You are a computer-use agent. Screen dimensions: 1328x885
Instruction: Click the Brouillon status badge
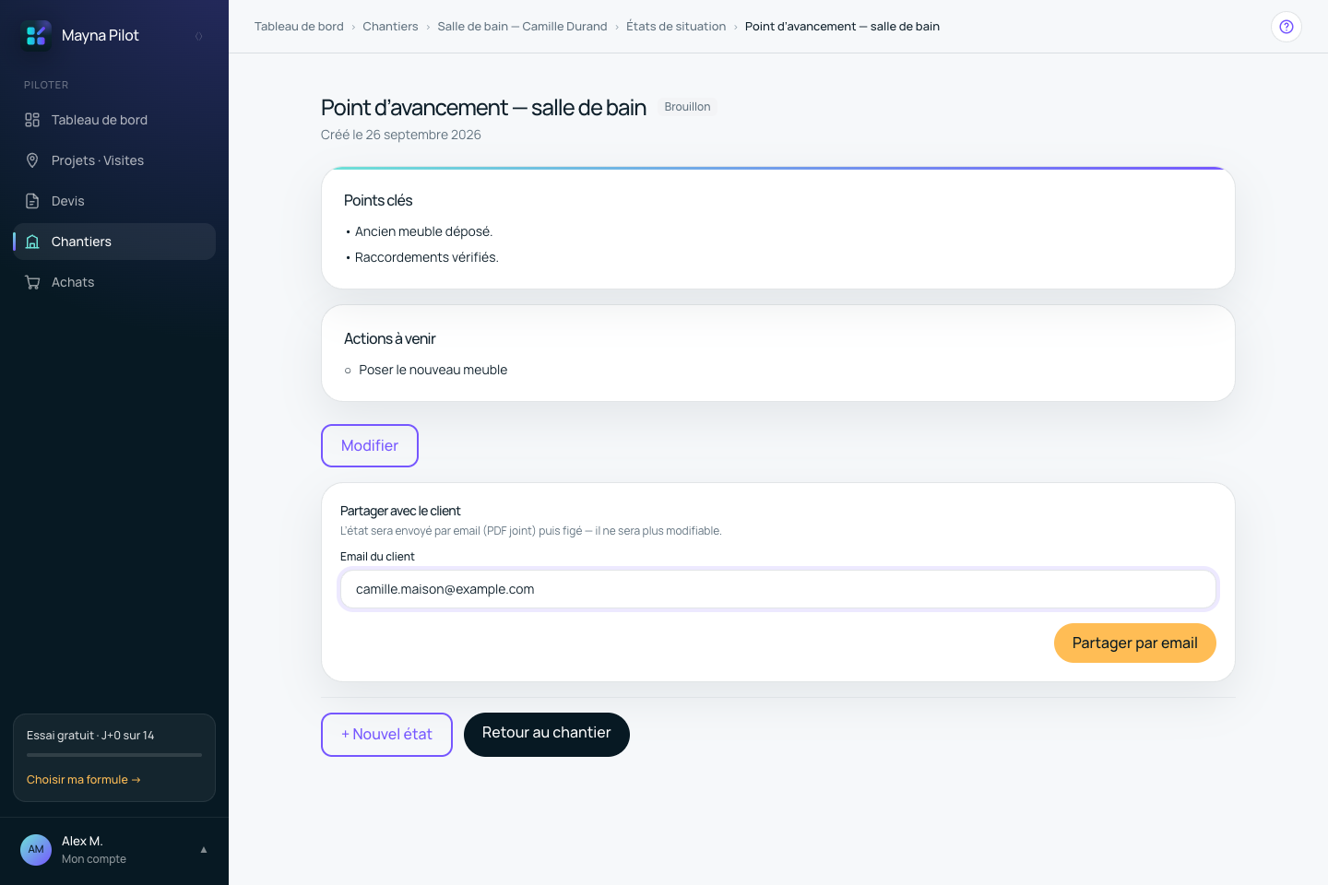(688, 107)
